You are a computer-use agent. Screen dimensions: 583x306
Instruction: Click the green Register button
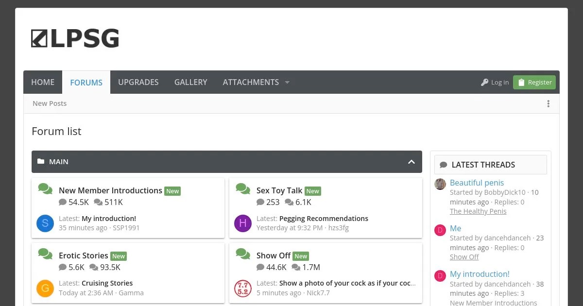(x=534, y=82)
